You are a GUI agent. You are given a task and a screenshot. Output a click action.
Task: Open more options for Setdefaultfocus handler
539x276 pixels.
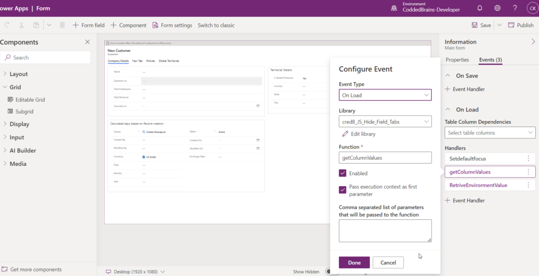528,158
